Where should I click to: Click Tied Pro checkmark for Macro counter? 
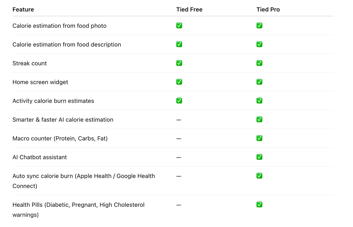259,138
